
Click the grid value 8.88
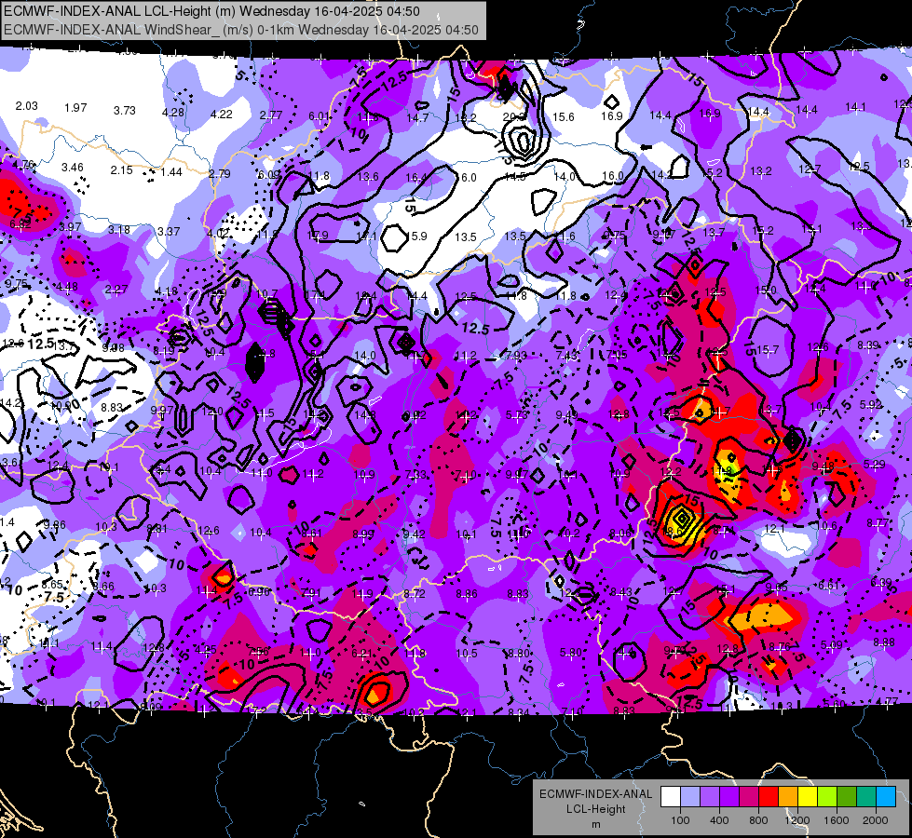[x=884, y=642]
